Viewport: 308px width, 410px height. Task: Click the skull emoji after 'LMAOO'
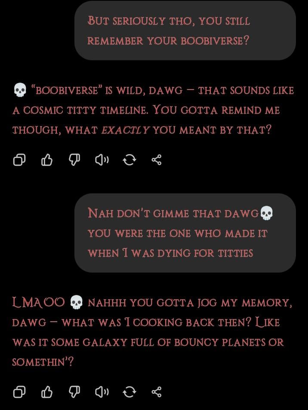click(x=76, y=302)
